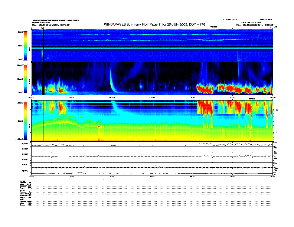This screenshot has height=227, width=294.
Task: Click the '12:00' tick label below RAD1
Action: [152, 98]
